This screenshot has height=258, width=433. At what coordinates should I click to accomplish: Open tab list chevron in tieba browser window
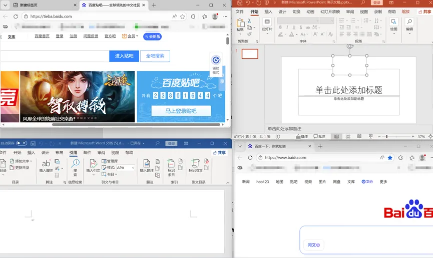pos(5,5)
